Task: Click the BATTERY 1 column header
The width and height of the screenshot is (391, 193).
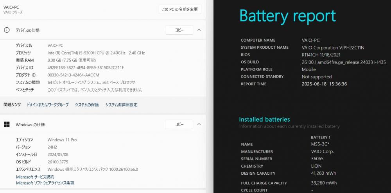Action: 321,137
